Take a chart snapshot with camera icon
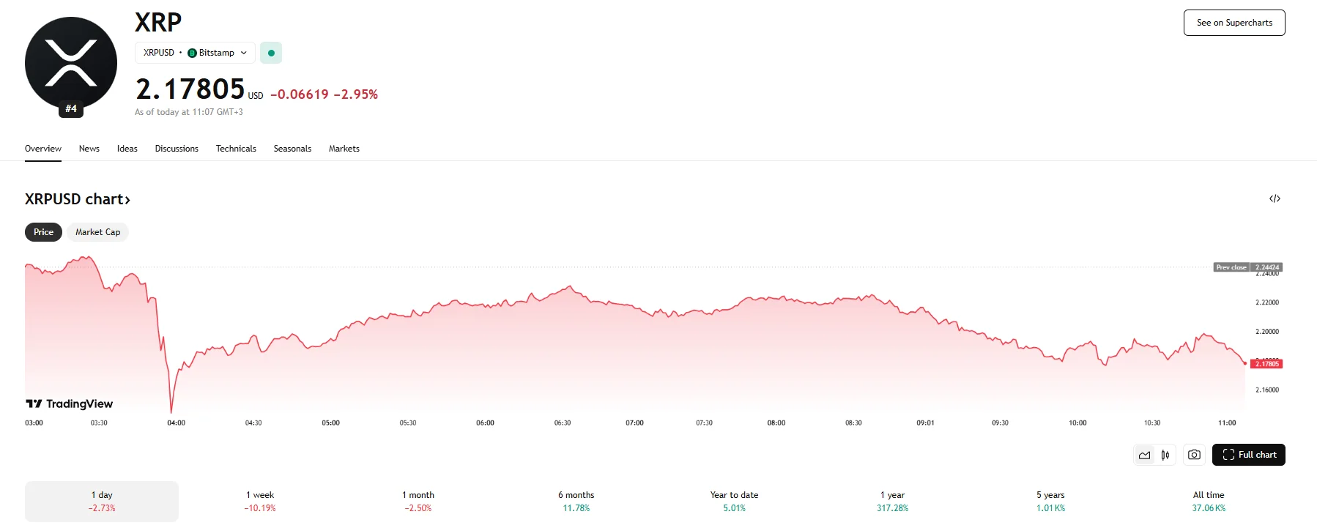 pos(1194,455)
